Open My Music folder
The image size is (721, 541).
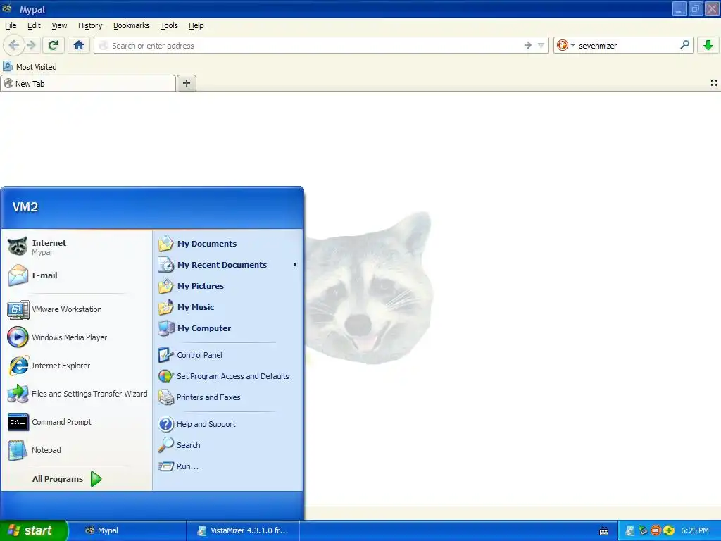point(228,307)
